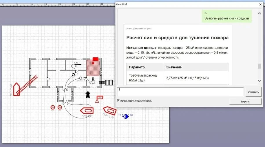Close the Чат с LLM window
Screen dimensions: 265x147
coord(260,4)
